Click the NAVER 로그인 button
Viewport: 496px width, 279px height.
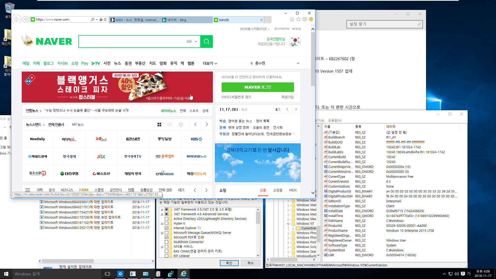258,87
